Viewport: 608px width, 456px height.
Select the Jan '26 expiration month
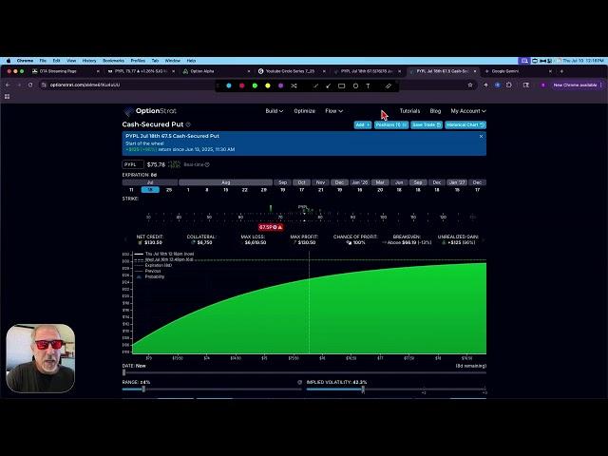pos(360,182)
